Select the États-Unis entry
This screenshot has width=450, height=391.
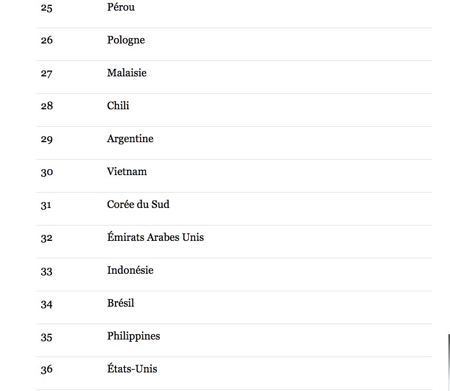(132, 369)
